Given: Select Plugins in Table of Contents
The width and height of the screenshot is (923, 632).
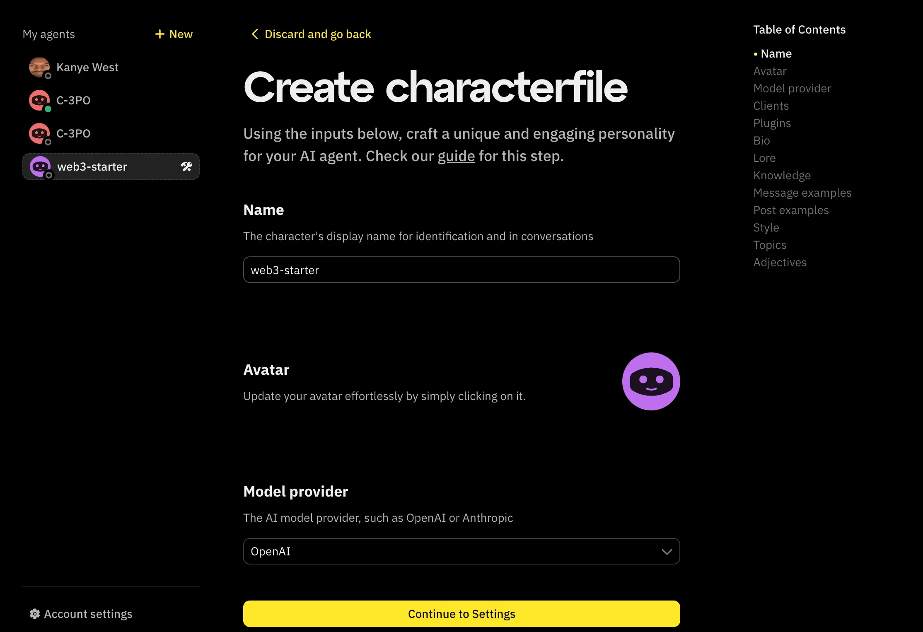Looking at the screenshot, I should coord(772,123).
